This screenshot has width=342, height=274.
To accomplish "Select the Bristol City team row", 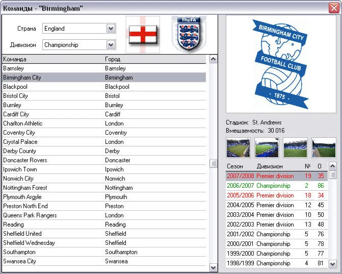I will point(104,96).
